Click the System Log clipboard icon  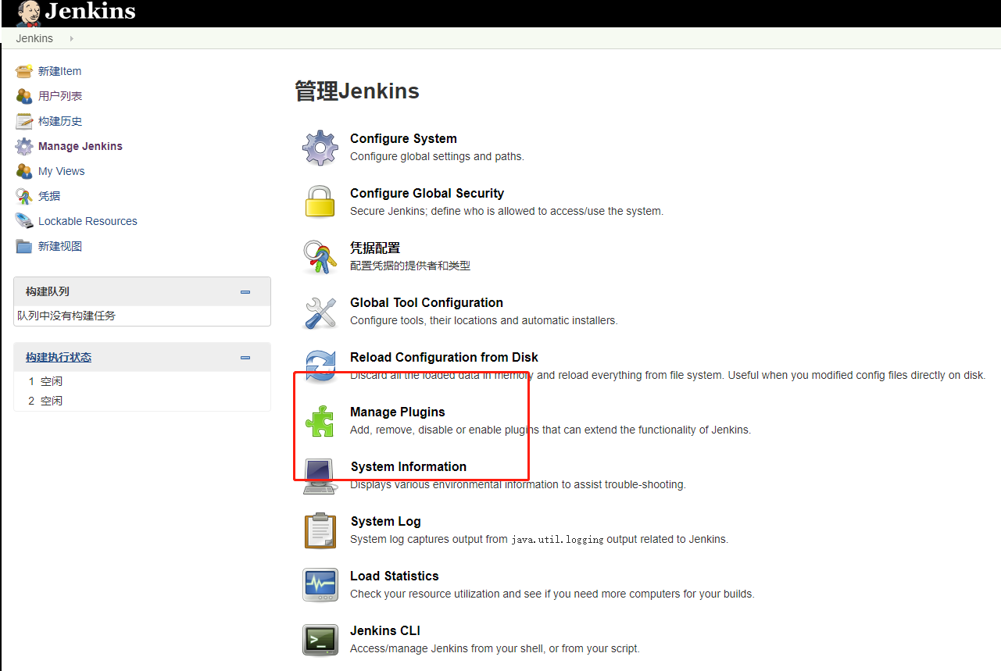coord(320,530)
